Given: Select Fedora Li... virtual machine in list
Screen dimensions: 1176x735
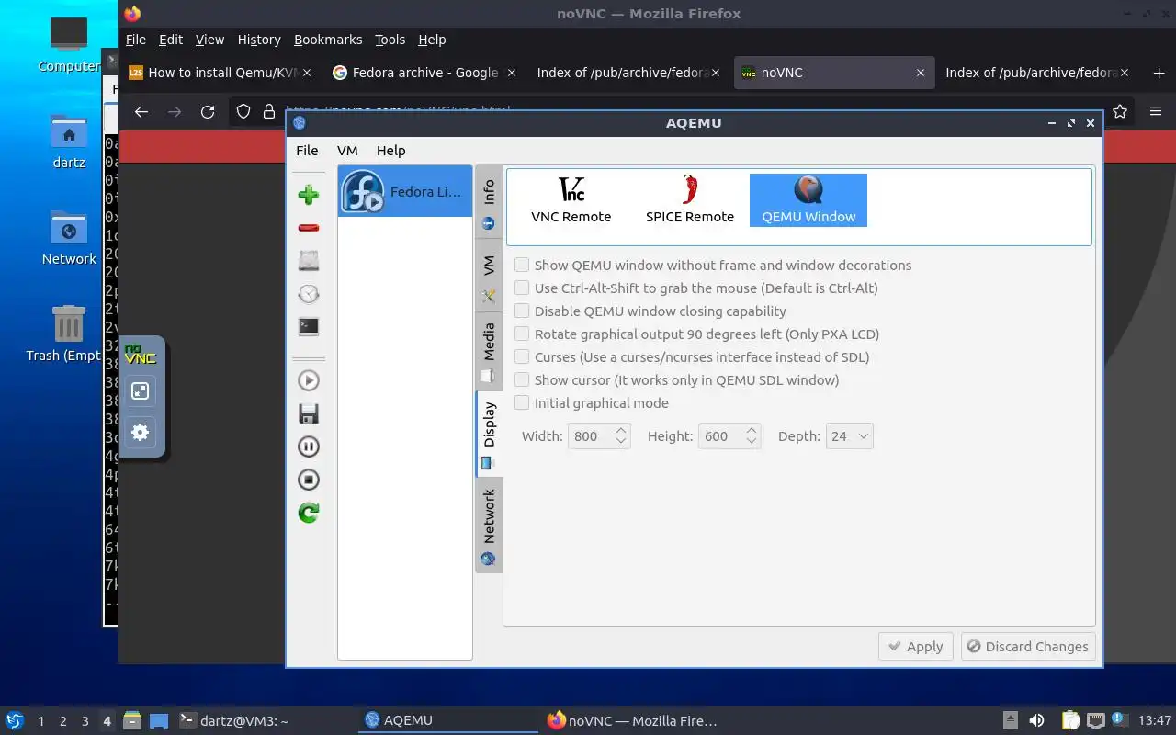Looking at the screenshot, I should pos(405,191).
